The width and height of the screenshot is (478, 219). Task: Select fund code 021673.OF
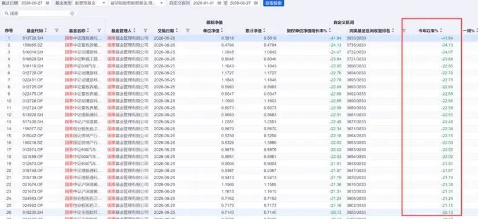[32, 191]
